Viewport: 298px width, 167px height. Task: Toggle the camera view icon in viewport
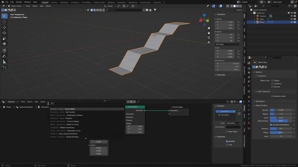[x=209, y=38]
